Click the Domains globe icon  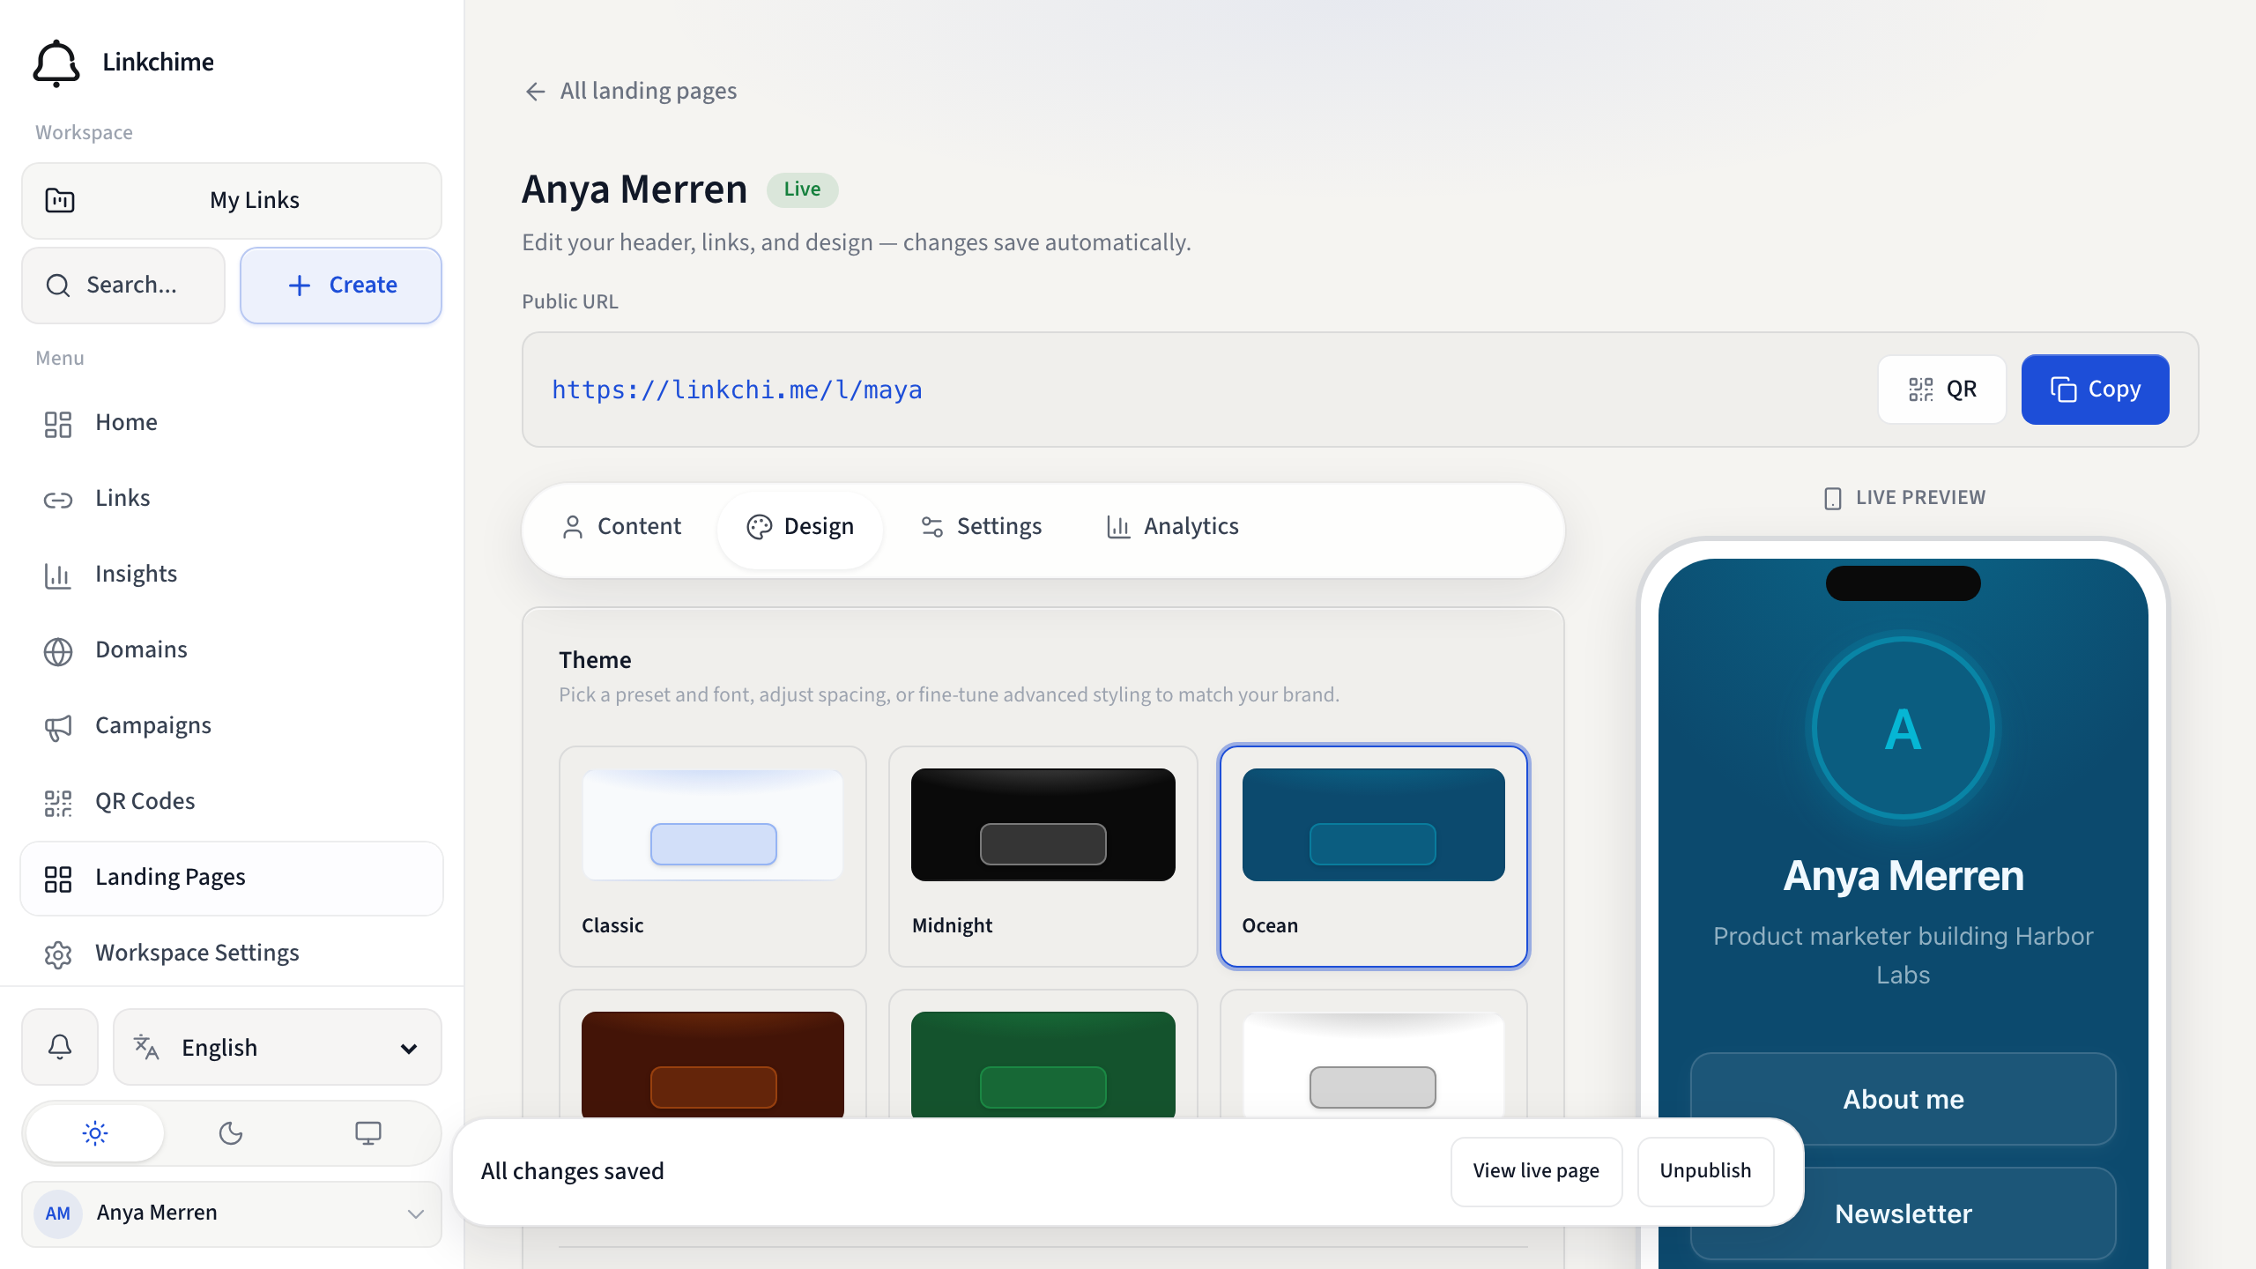[58, 651]
